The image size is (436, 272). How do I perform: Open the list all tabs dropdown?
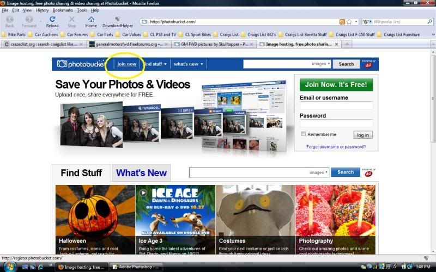[x=433, y=44]
